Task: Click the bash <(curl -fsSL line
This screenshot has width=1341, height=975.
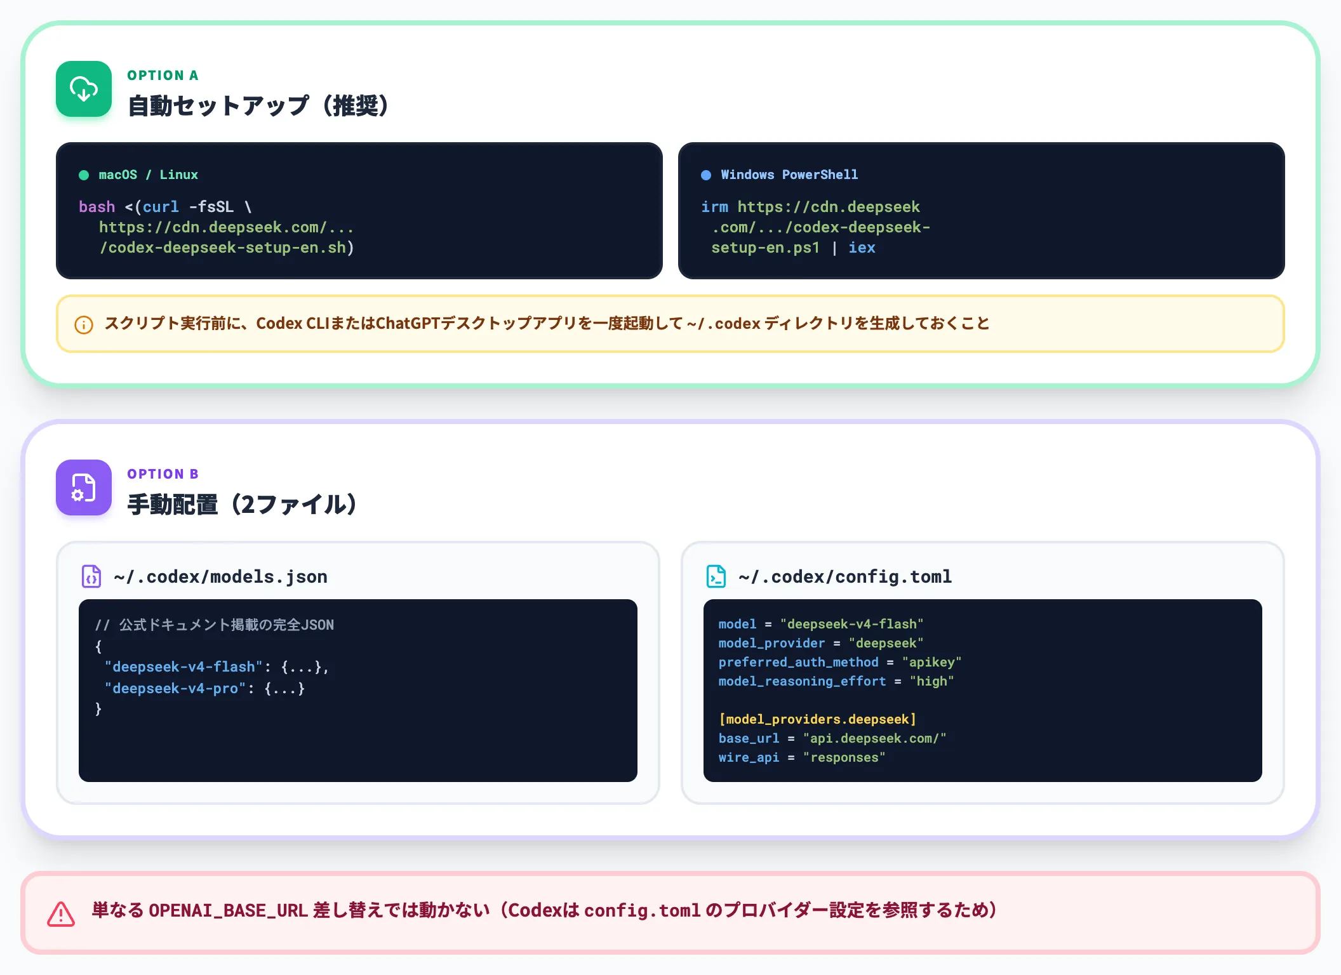Action: (165, 207)
